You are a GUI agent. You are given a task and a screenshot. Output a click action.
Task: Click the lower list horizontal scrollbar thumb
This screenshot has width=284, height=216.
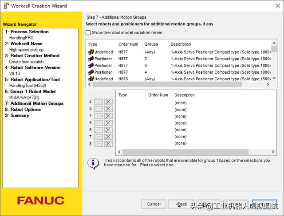tap(185, 152)
